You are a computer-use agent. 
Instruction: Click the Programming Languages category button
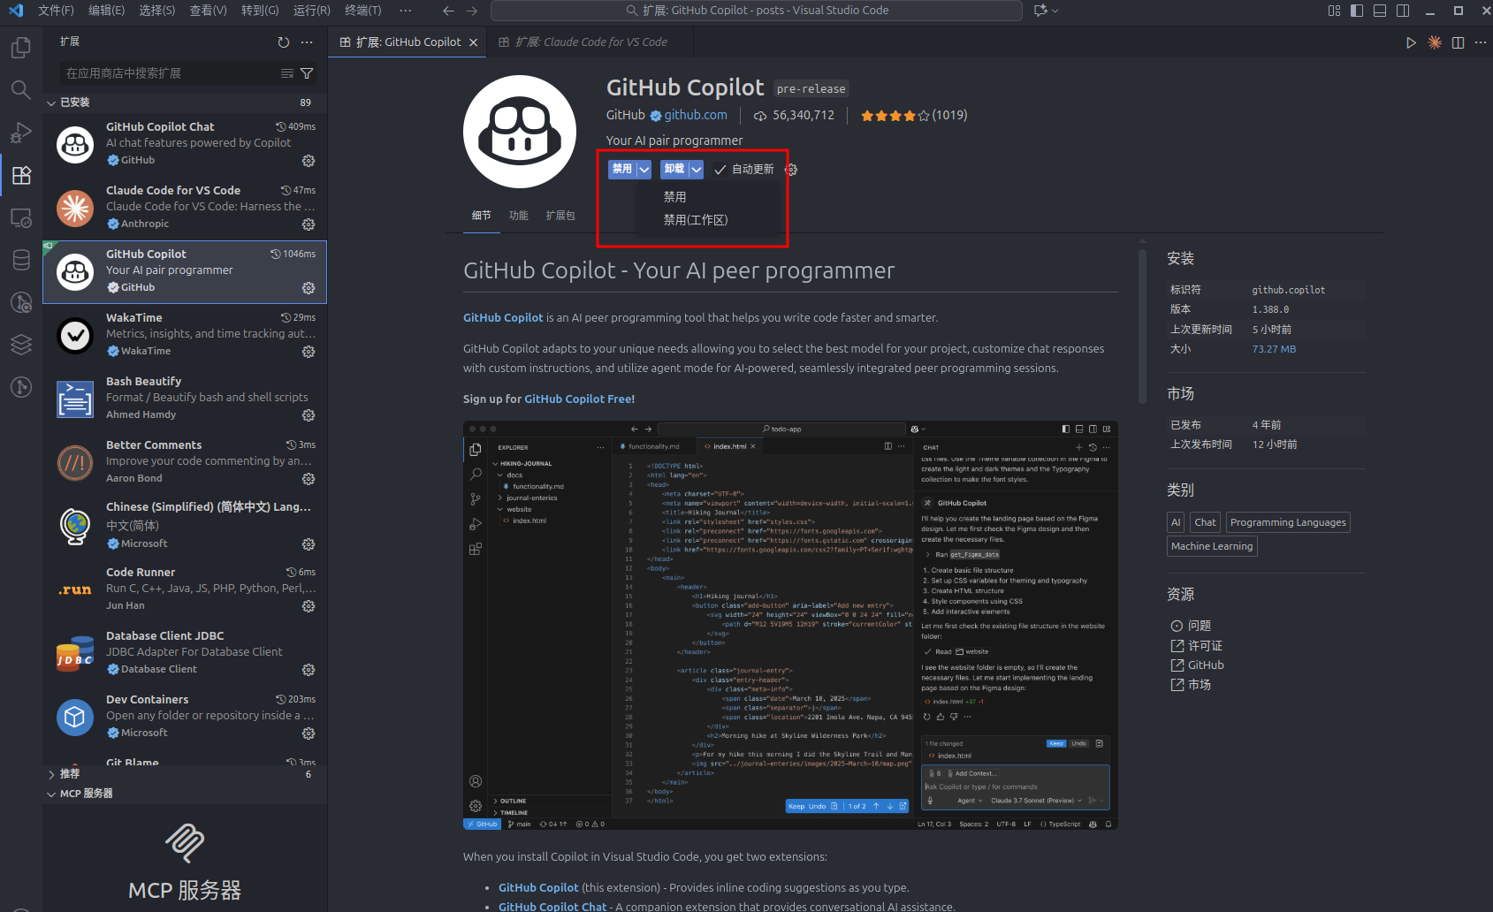[1287, 522]
